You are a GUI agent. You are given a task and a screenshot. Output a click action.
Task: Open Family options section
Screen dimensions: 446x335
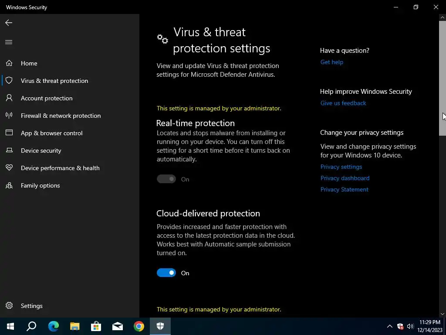40,185
